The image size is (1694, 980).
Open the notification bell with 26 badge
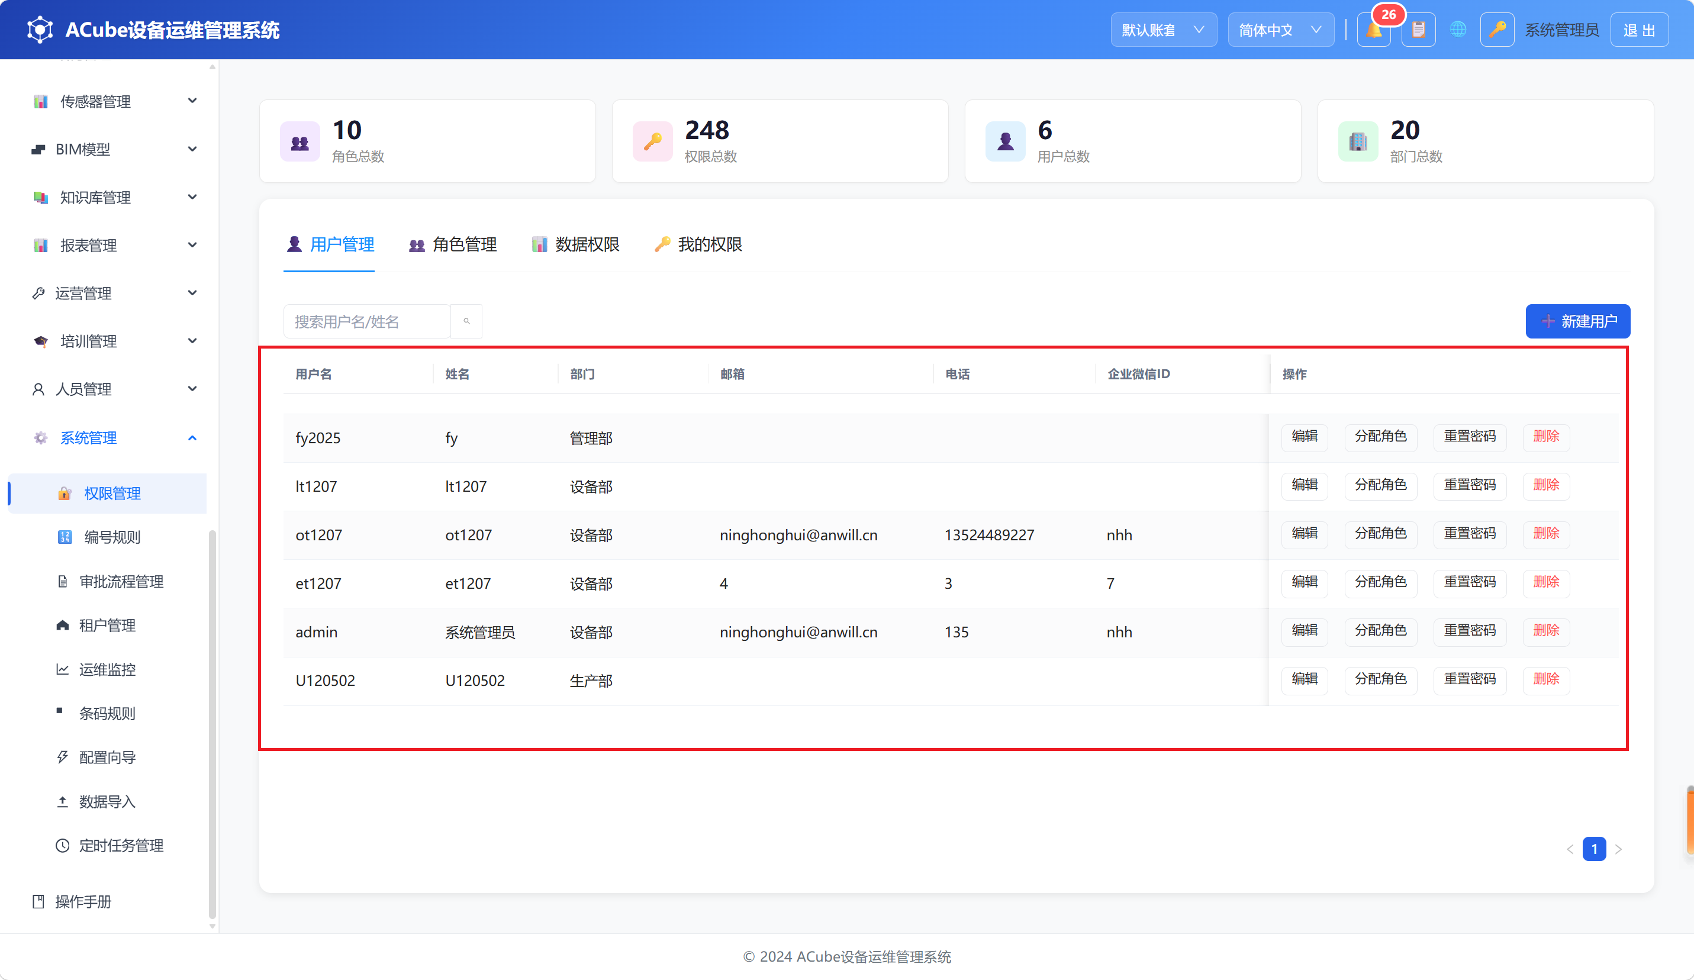pyautogui.click(x=1373, y=30)
